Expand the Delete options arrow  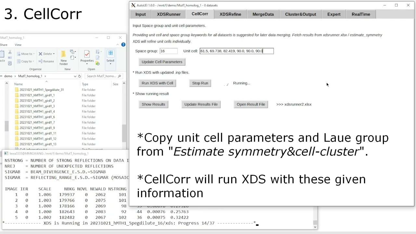[54, 54]
